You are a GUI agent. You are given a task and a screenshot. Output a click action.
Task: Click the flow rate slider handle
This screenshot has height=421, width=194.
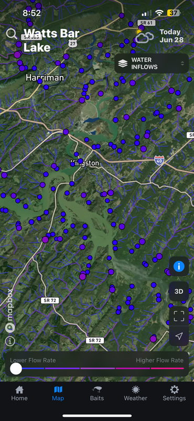point(16,369)
